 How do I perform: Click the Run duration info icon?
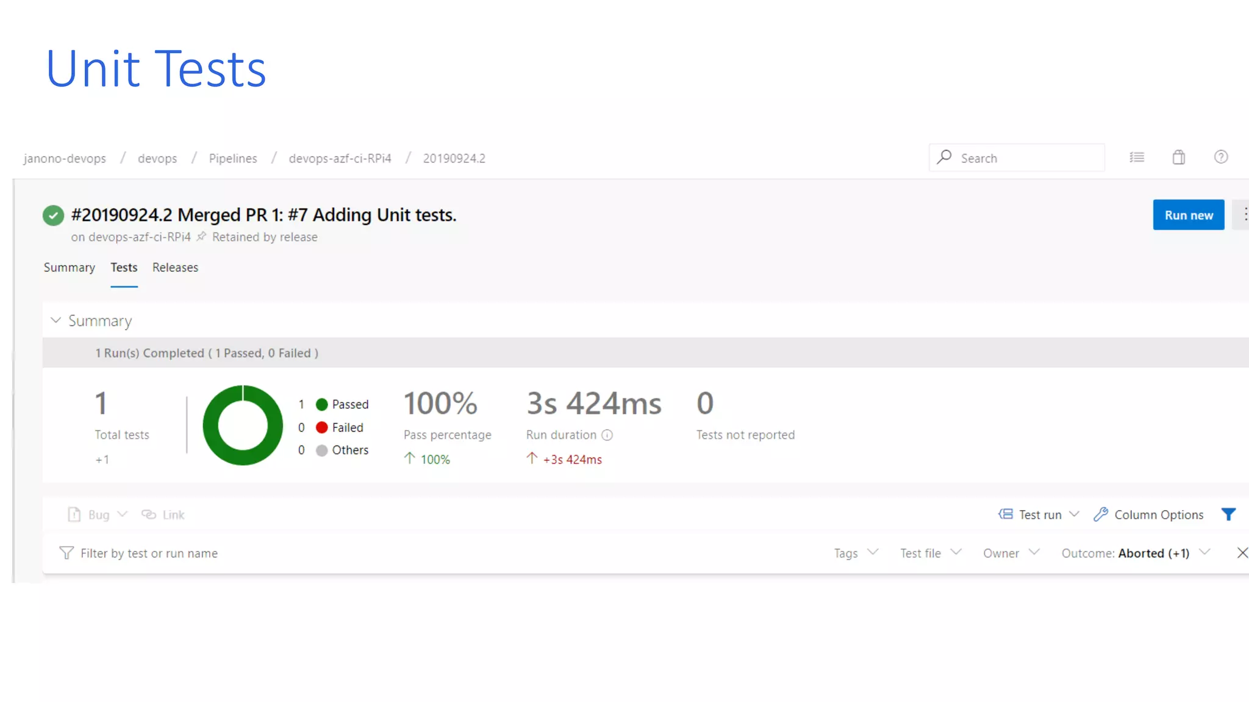tap(607, 435)
